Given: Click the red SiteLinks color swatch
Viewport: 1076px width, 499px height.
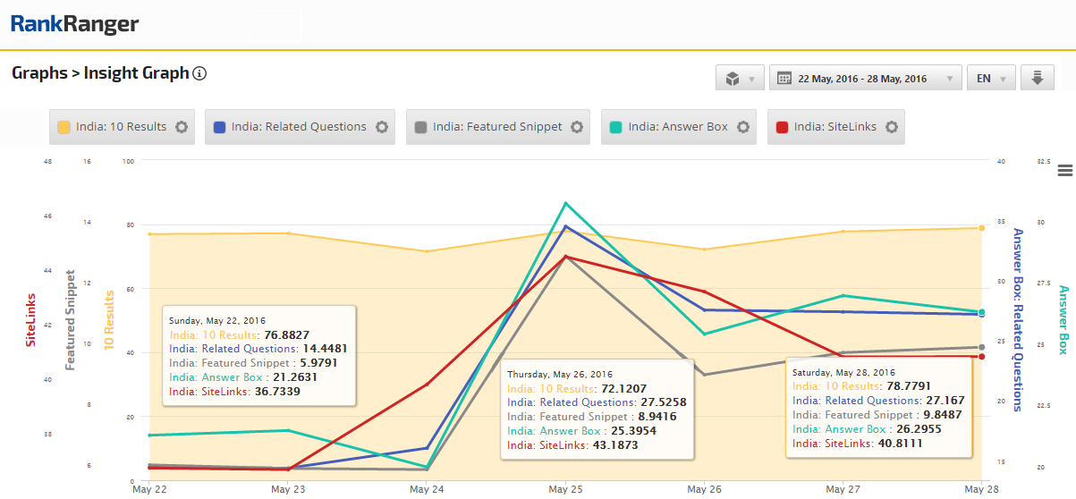Looking at the screenshot, I should click(782, 127).
